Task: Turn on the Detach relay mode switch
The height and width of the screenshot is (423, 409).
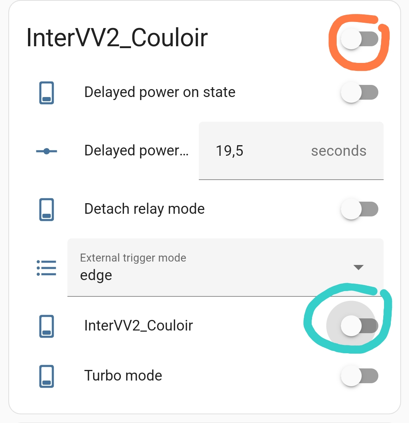Action: click(359, 209)
